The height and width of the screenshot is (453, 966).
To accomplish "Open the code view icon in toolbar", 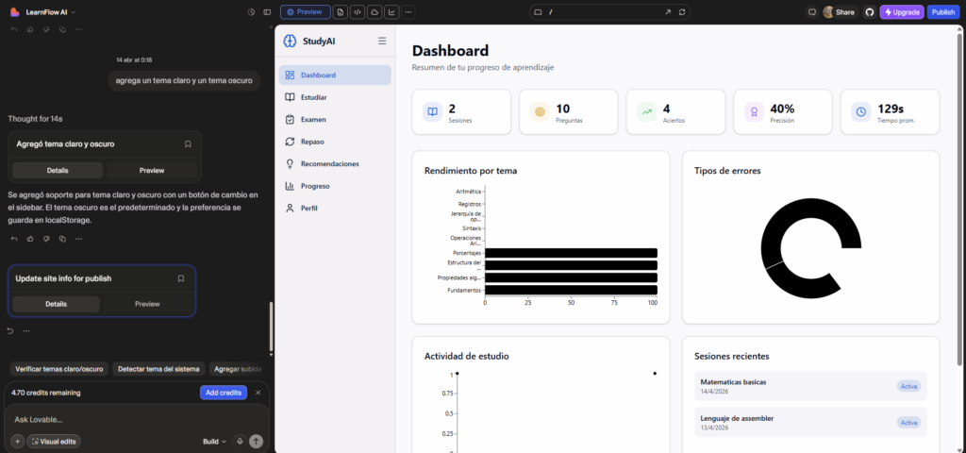I will [358, 12].
